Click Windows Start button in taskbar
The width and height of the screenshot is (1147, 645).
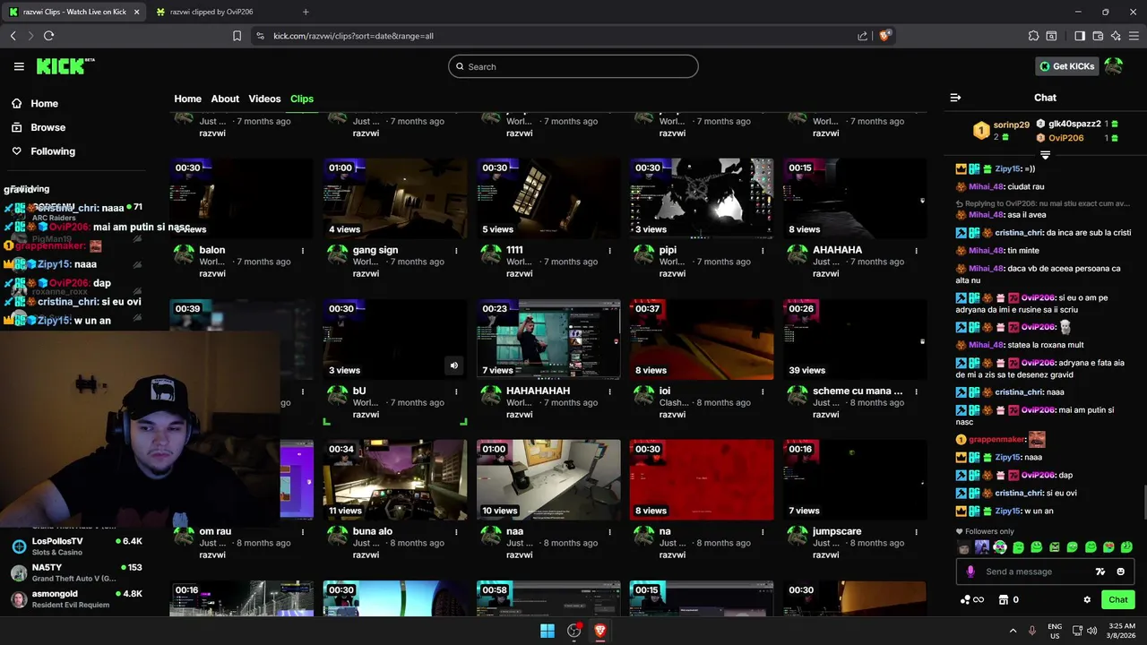pyautogui.click(x=548, y=631)
